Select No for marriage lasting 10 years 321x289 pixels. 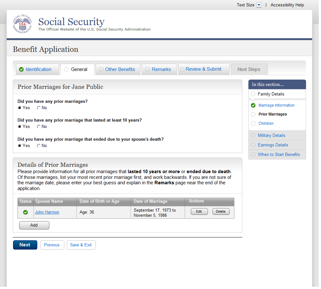[39, 127]
